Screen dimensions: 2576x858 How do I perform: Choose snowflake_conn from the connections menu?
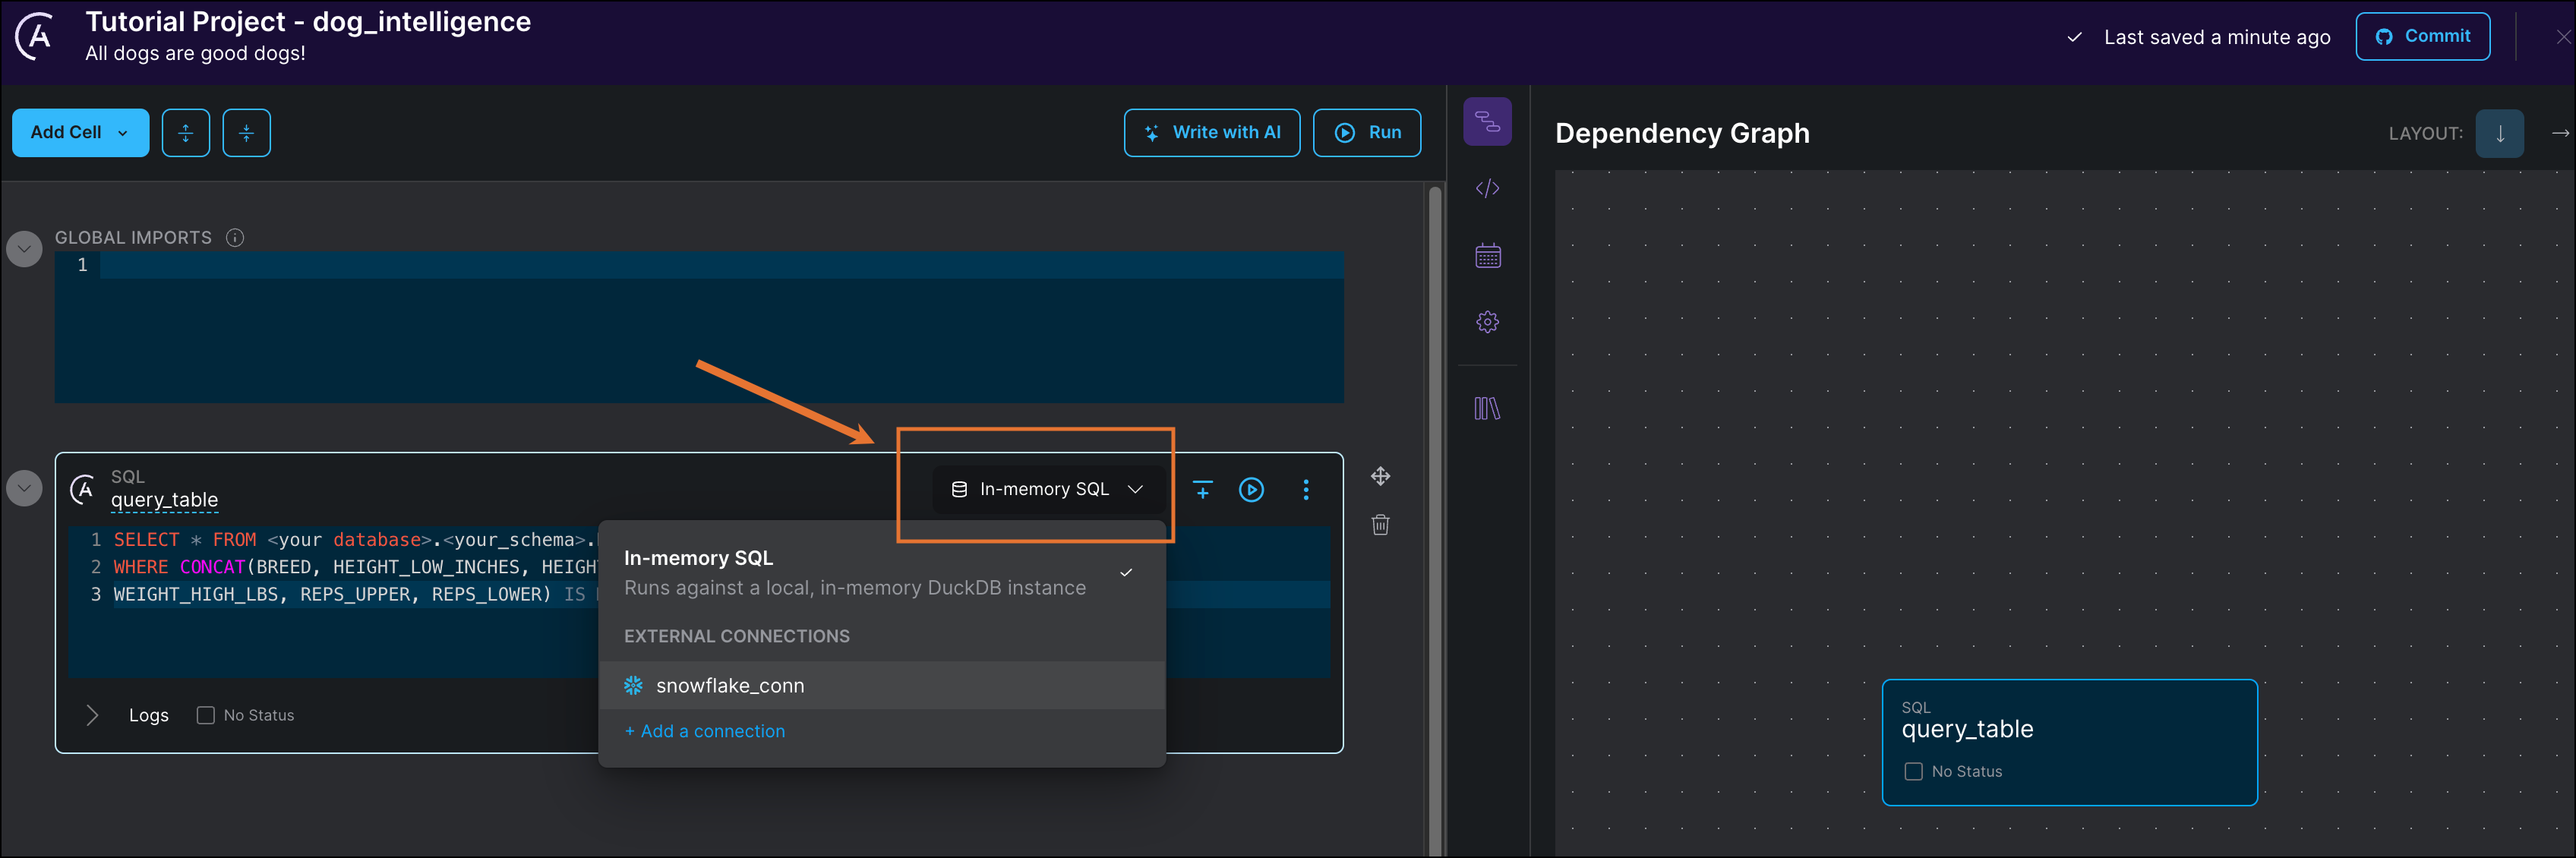(730, 685)
